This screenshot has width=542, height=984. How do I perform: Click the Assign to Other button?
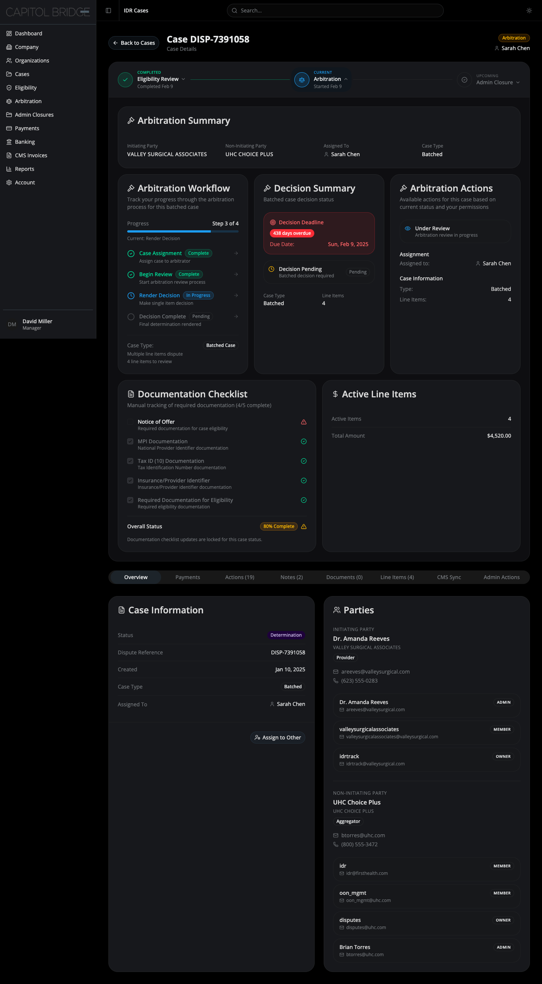coord(278,738)
